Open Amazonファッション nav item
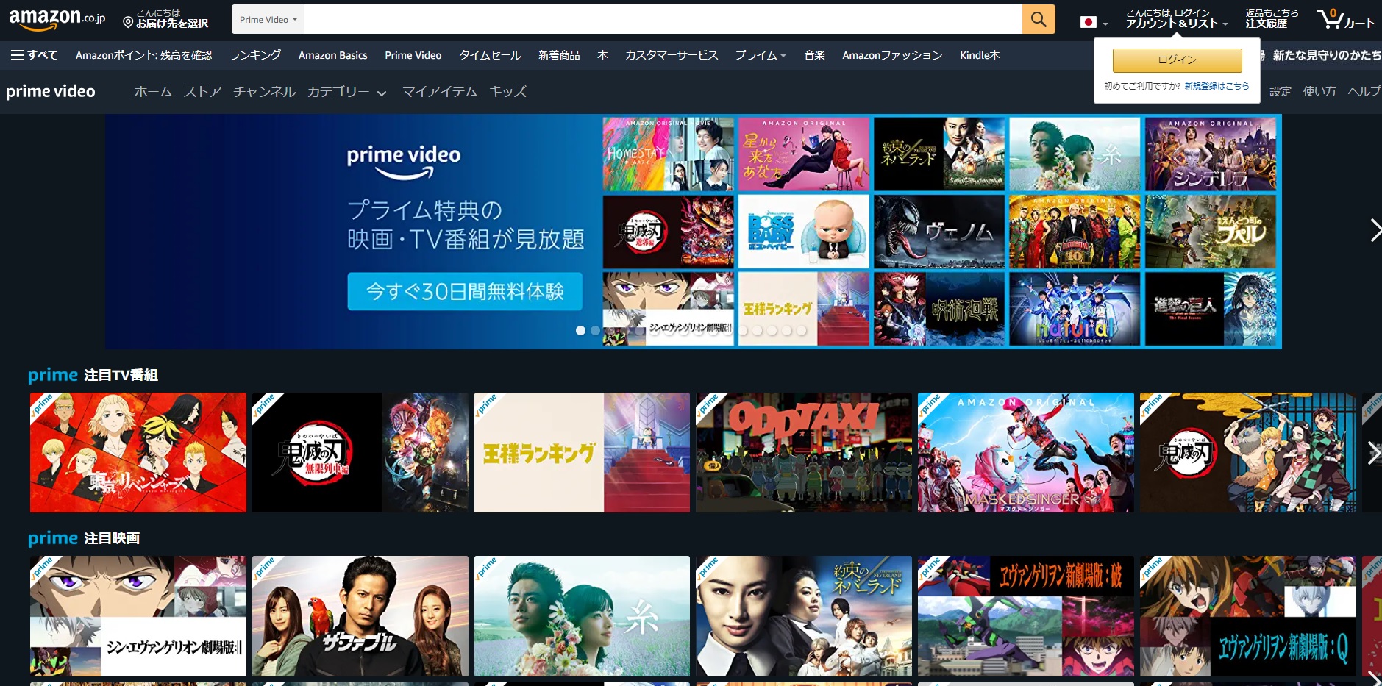Image resolution: width=1382 pixels, height=686 pixels. [x=892, y=55]
